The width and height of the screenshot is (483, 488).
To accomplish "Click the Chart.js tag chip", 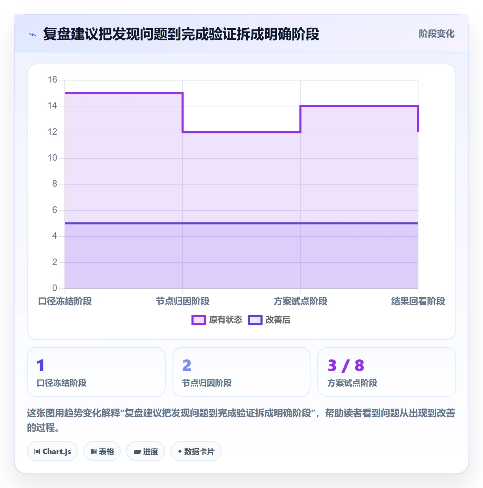I will [x=52, y=451].
